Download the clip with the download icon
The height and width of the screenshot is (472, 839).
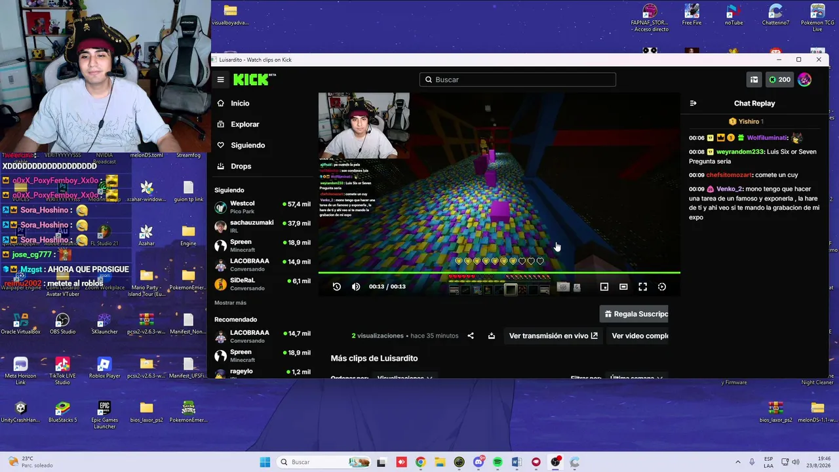492,336
